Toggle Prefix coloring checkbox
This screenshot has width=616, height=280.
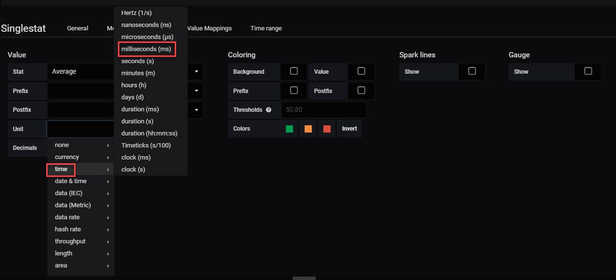[x=294, y=91]
